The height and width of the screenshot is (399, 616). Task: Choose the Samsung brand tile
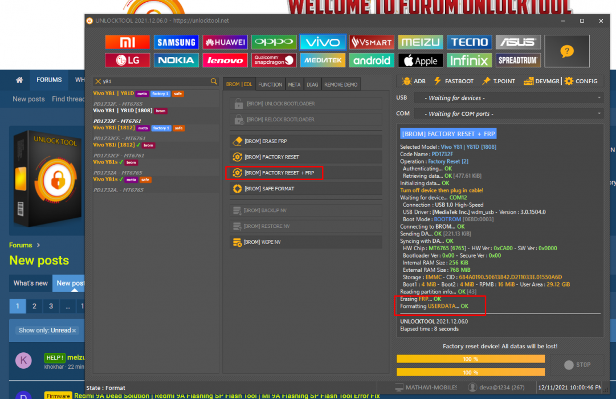[x=176, y=42]
